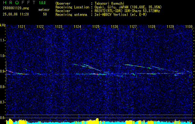Click the R820T2(RTL-SDR) receiver description
This screenshot has width=195, height=124.
[x=127, y=11]
